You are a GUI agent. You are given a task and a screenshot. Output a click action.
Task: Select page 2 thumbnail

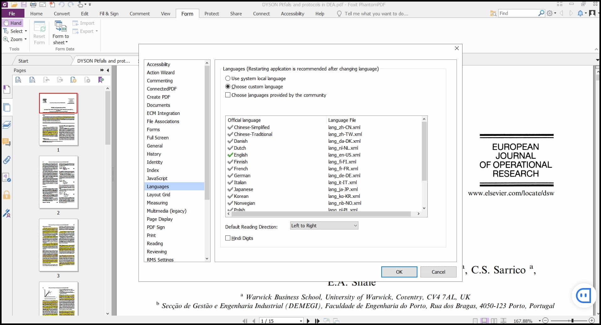pos(59,182)
